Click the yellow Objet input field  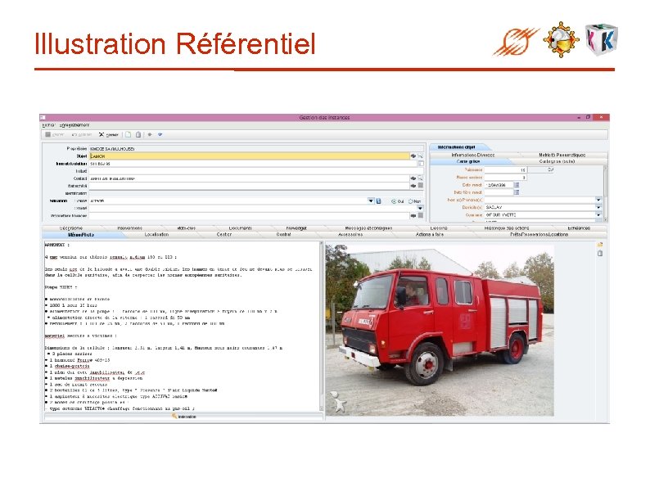tap(249, 156)
